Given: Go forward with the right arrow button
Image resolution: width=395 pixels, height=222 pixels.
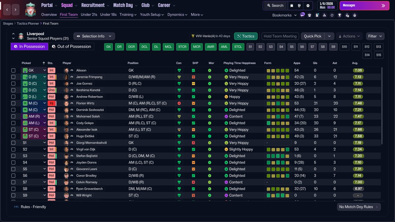Looking at the screenshot, I should pos(16,10).
